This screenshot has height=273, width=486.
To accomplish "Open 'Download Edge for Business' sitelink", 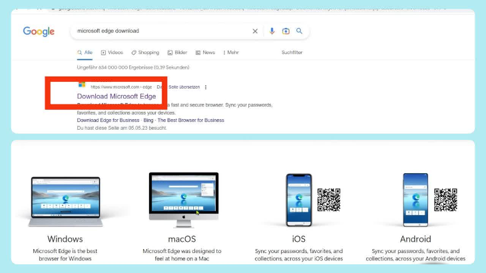I will pyautogui.click(x=108, y=121).
